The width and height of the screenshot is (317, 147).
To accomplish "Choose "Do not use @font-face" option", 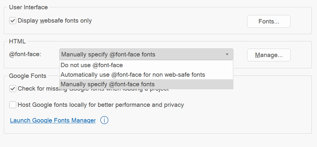I will coord(92,65).
